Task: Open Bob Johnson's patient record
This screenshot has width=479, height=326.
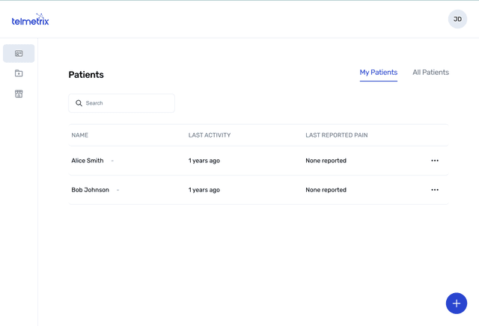Action: [x=90, y=190]
